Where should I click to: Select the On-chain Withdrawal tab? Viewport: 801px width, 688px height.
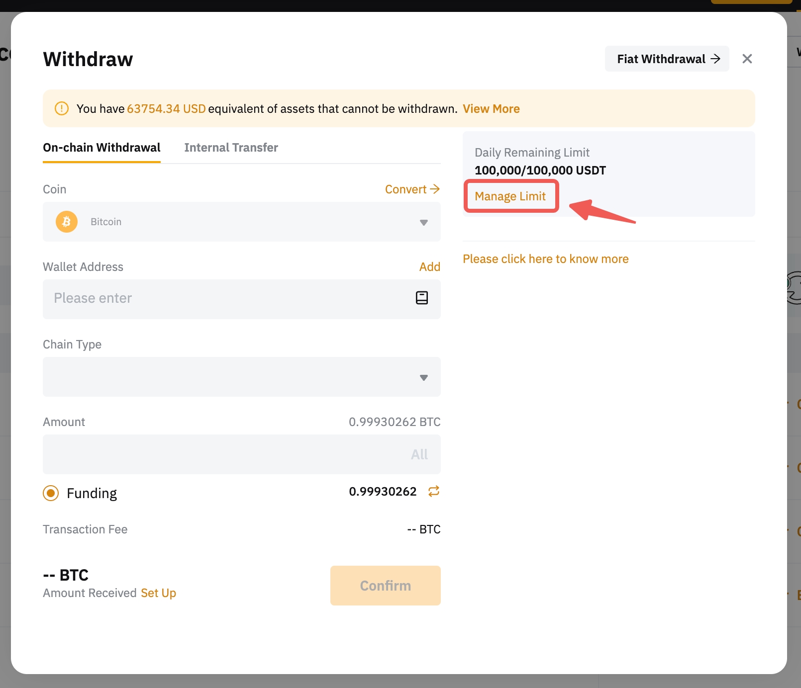pos(101,148)
